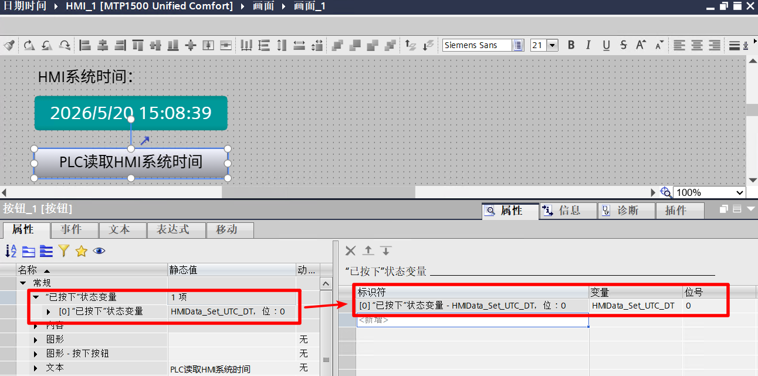
Task: Click the yellow funnel filter icon
Action: point(64,251)
